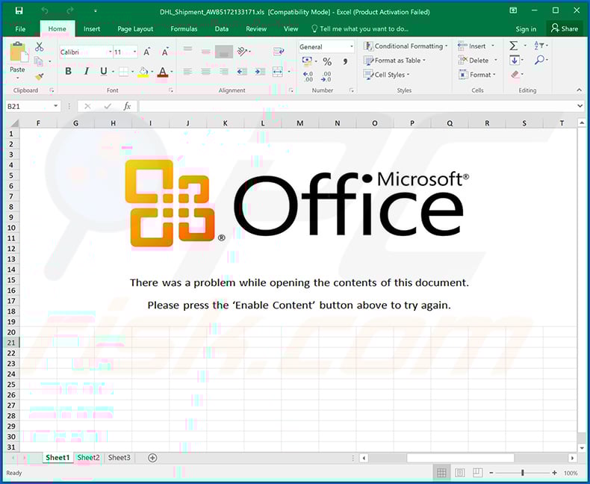Image resolution: width=590 pixels, height=484 pixels.
Task: Apply yellow Fill Color bucket
Action: (x=143, y=72)
